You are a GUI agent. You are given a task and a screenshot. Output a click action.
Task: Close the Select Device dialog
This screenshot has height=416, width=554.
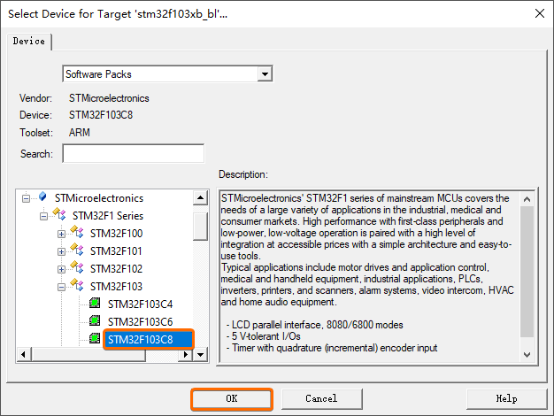(x=540, y=13)
